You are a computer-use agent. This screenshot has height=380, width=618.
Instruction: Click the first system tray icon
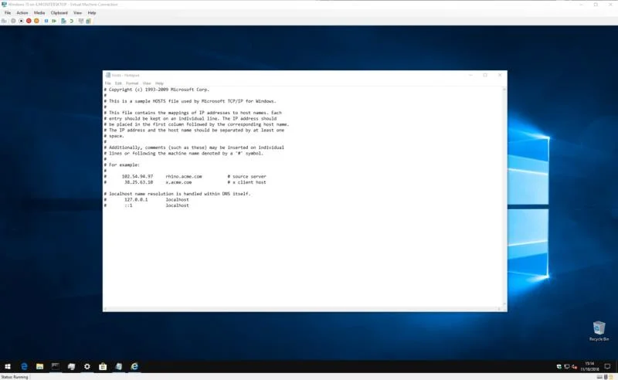(x=559, y=367)
